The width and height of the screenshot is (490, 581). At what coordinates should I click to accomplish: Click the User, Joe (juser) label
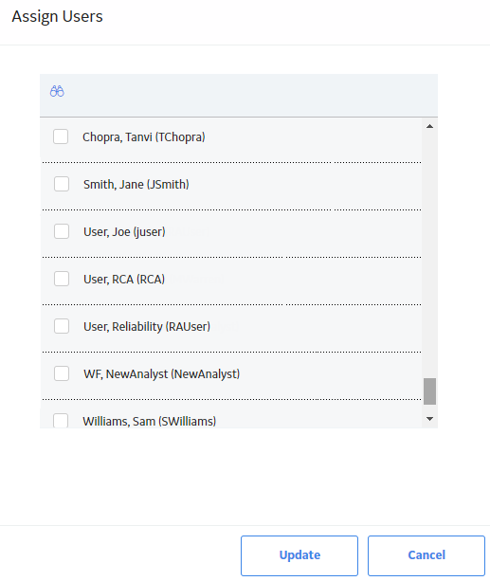124,232
